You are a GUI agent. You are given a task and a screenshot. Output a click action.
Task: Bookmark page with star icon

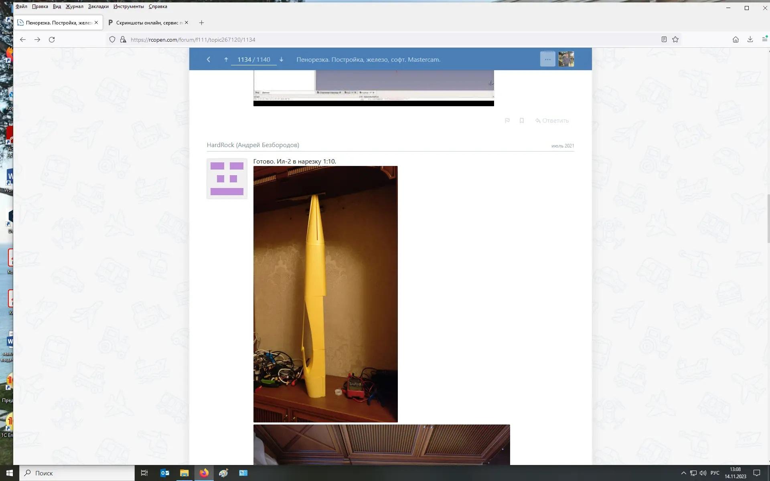point(675,39)
